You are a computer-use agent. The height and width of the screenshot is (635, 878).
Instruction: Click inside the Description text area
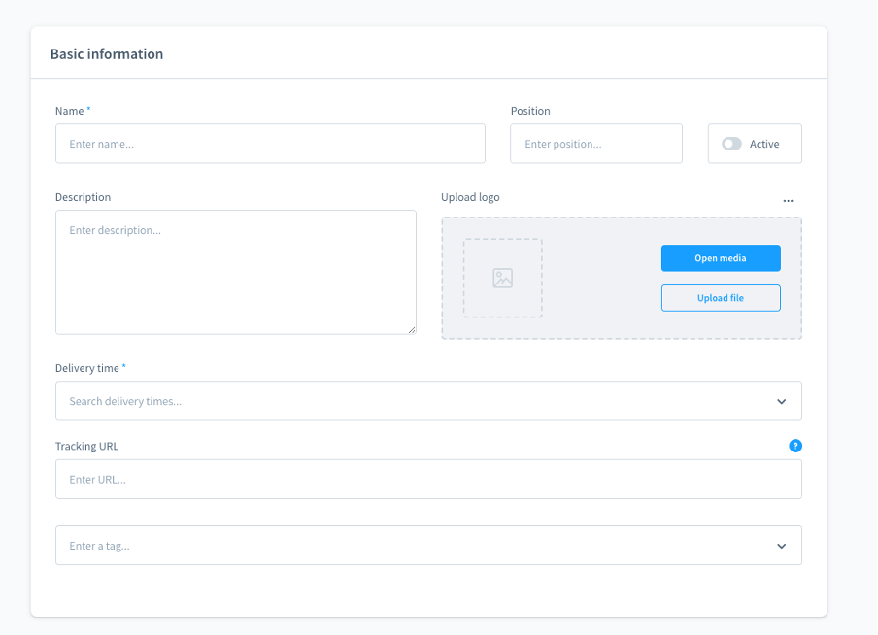[236, 272]
